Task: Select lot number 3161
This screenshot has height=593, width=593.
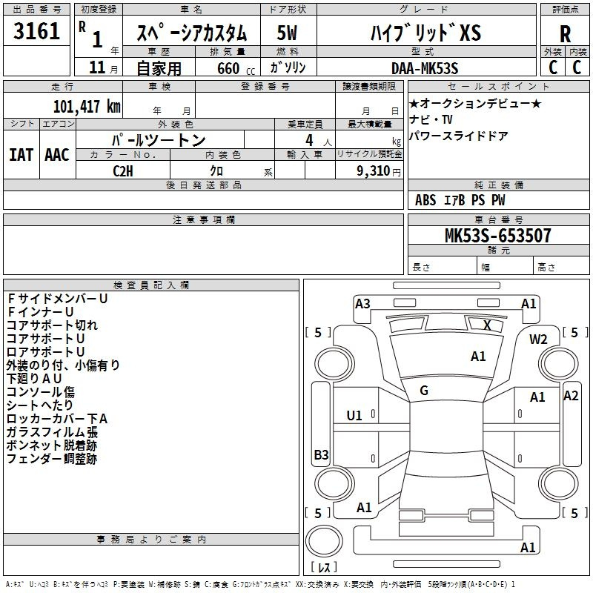Action: pos(37,33)
